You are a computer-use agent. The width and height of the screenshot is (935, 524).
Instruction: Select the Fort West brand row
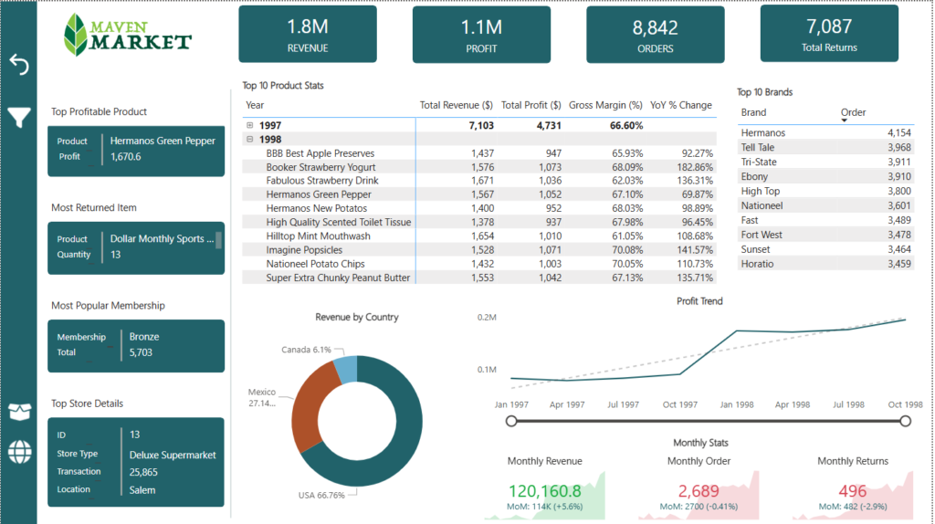825,235
